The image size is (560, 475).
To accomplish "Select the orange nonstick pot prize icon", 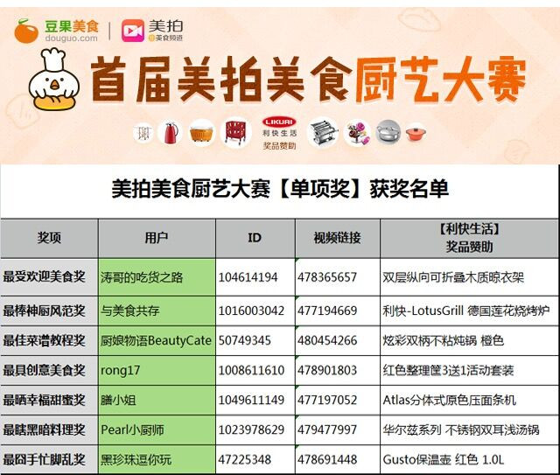I will coord(417,132).
